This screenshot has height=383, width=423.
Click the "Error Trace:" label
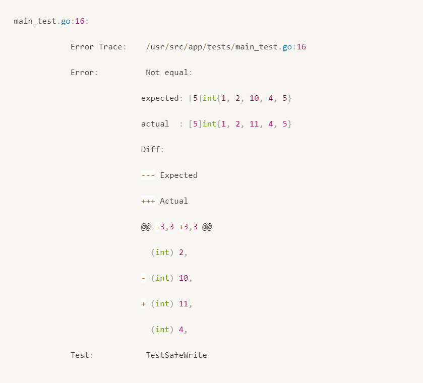click(97, 47)
